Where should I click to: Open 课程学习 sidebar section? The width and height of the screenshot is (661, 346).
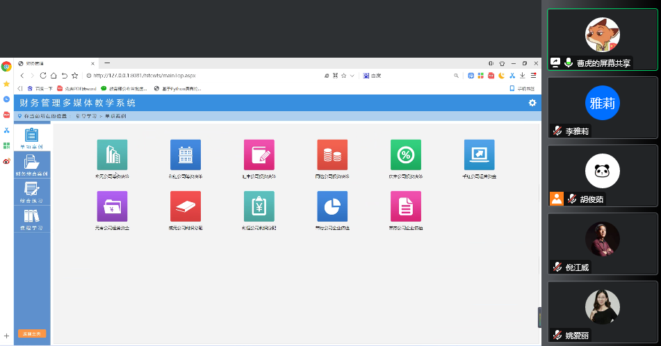(x=32, y=219)
